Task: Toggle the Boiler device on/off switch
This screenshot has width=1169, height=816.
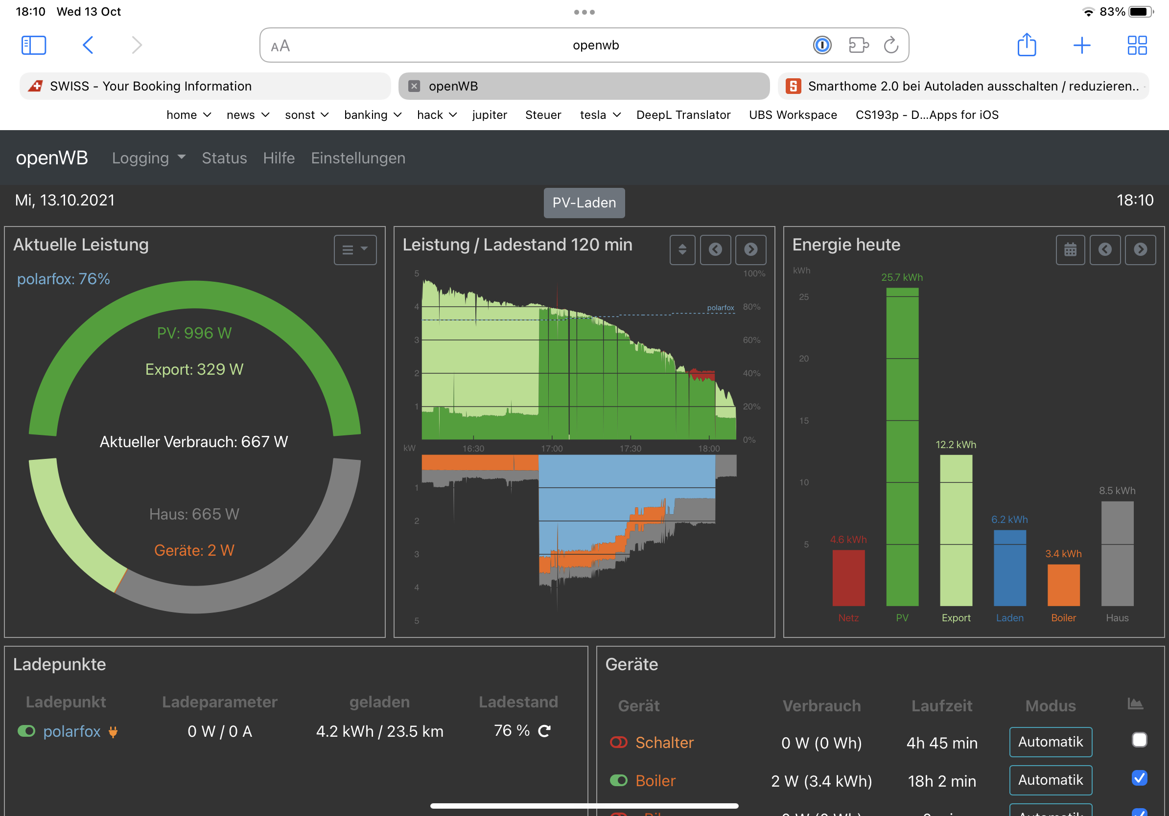Action: pyautogui.click(x=619, y=780)
